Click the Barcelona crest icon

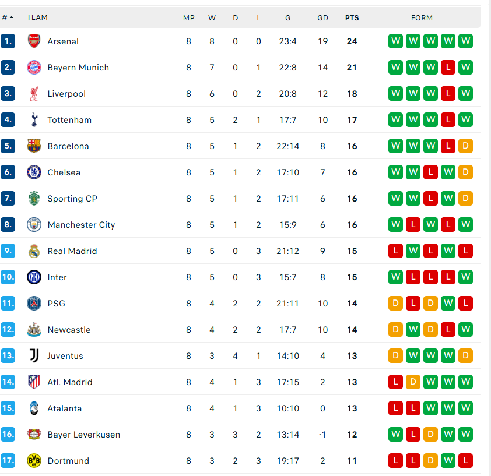point(34,146)
